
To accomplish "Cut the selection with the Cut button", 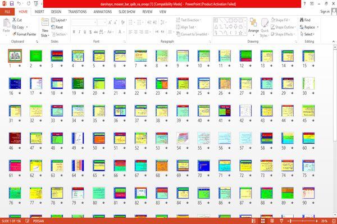I will pyautogui.click(x=17, y=20).
